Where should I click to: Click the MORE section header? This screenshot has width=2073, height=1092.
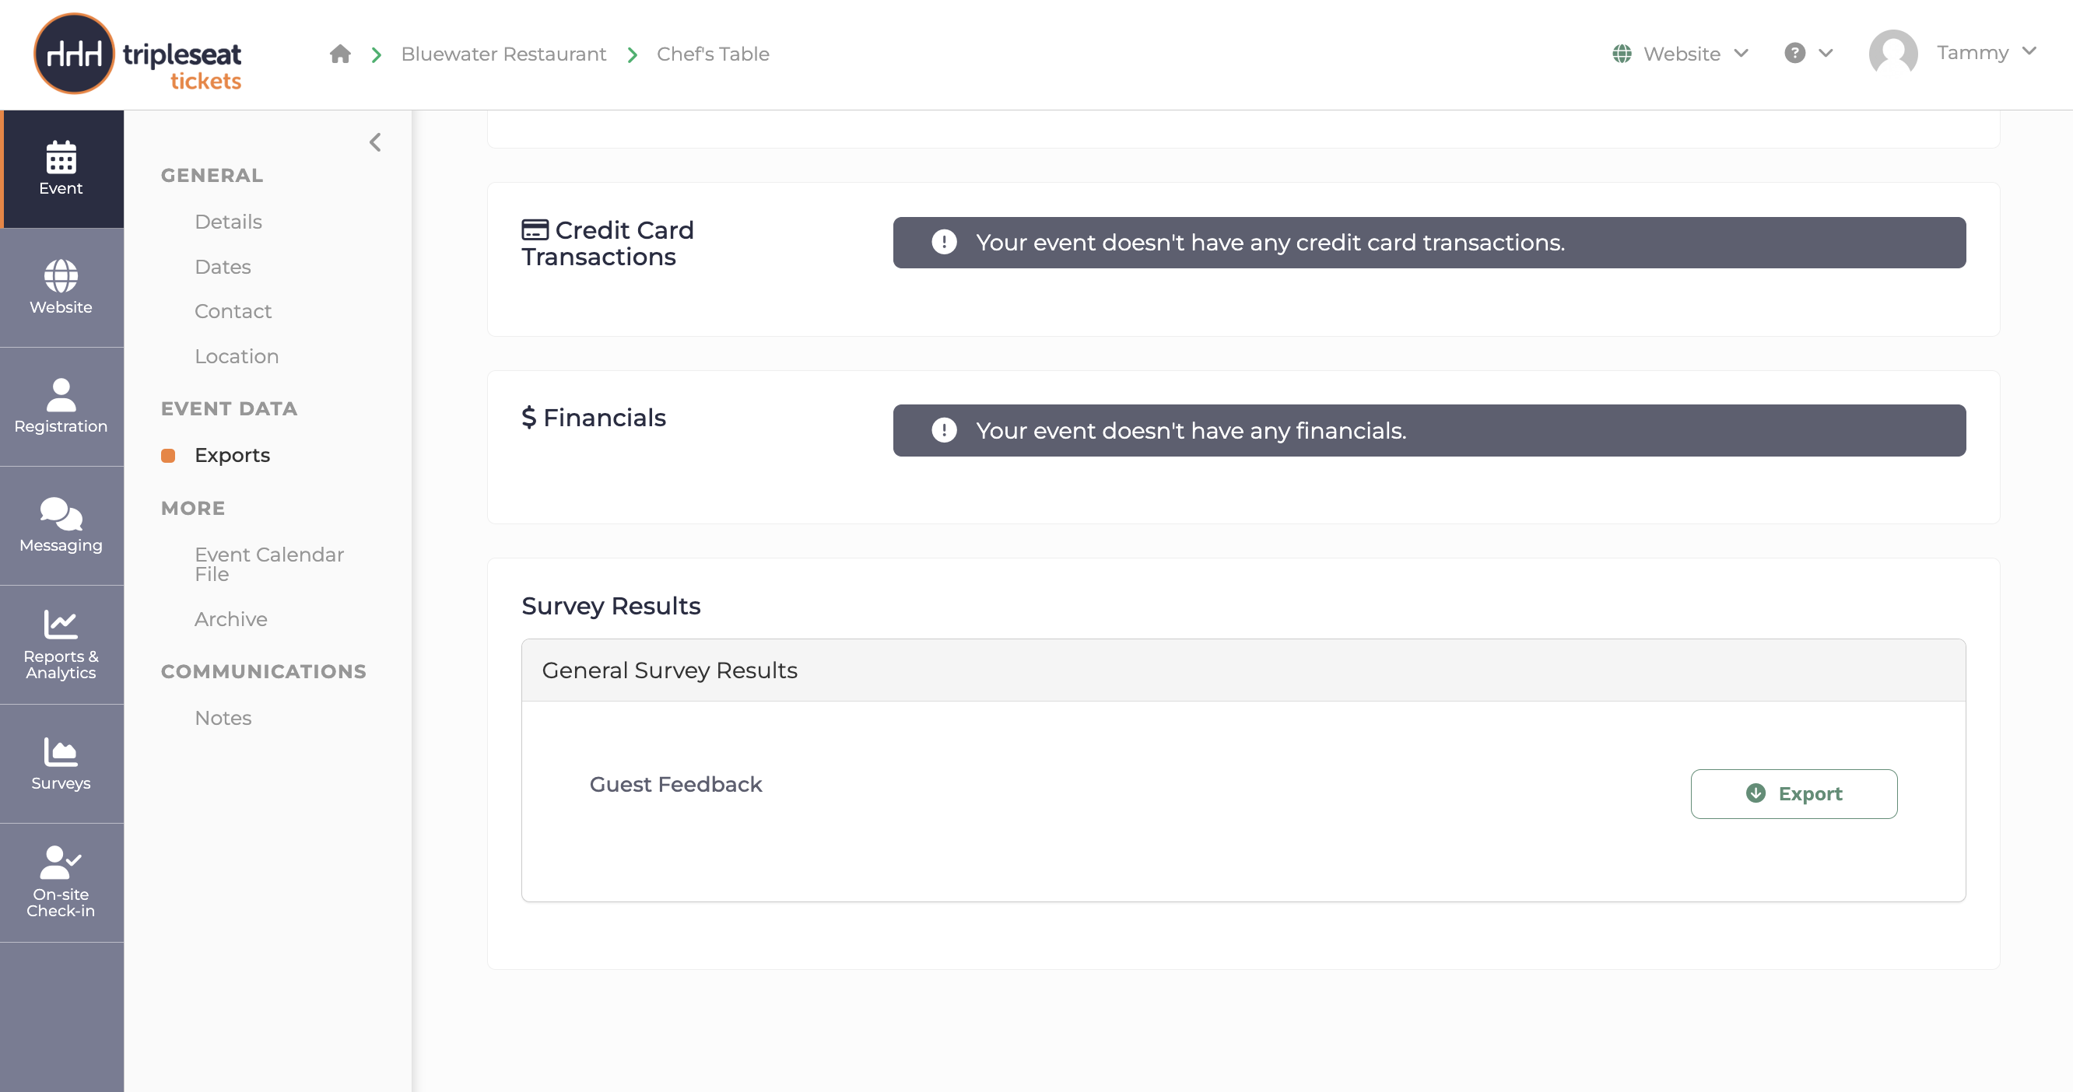[x=193, y=508]
